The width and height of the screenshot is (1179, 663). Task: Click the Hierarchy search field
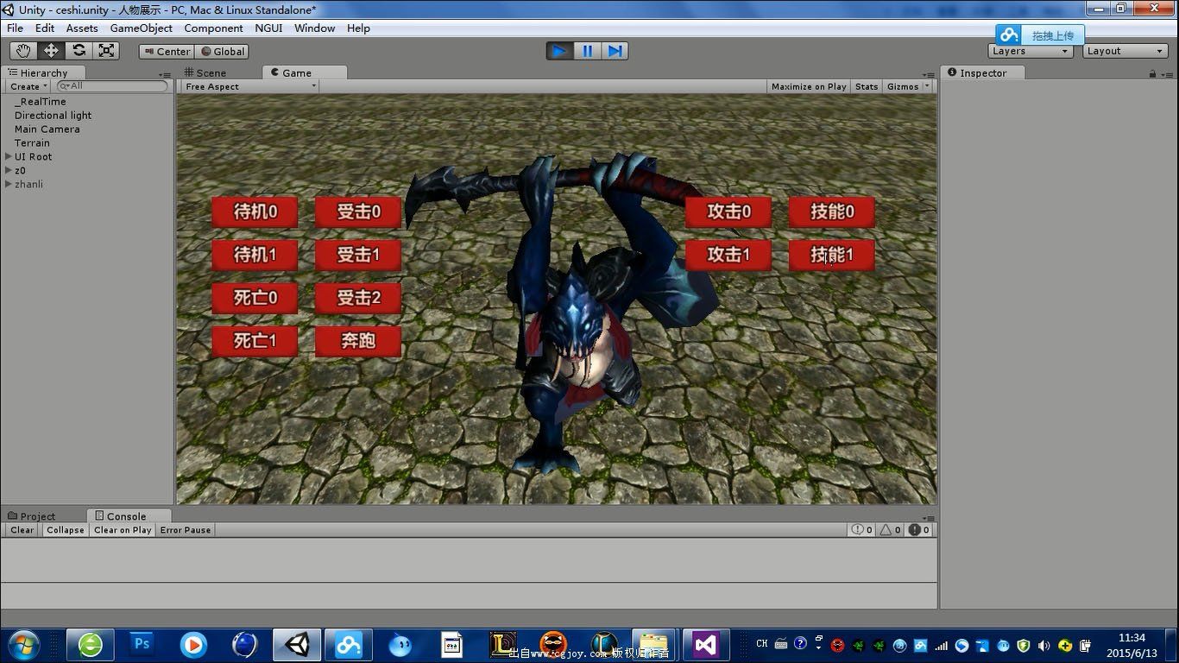(111, 86)
